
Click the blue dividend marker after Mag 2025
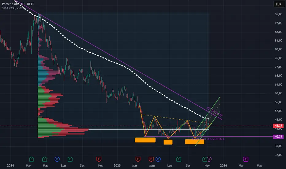158,159
